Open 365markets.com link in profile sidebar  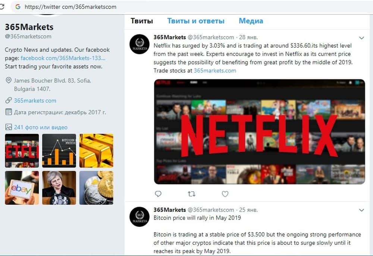pos(35,100)
